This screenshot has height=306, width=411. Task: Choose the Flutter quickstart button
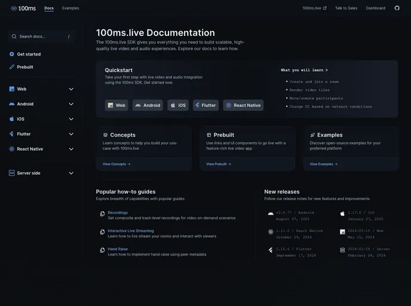205,105
